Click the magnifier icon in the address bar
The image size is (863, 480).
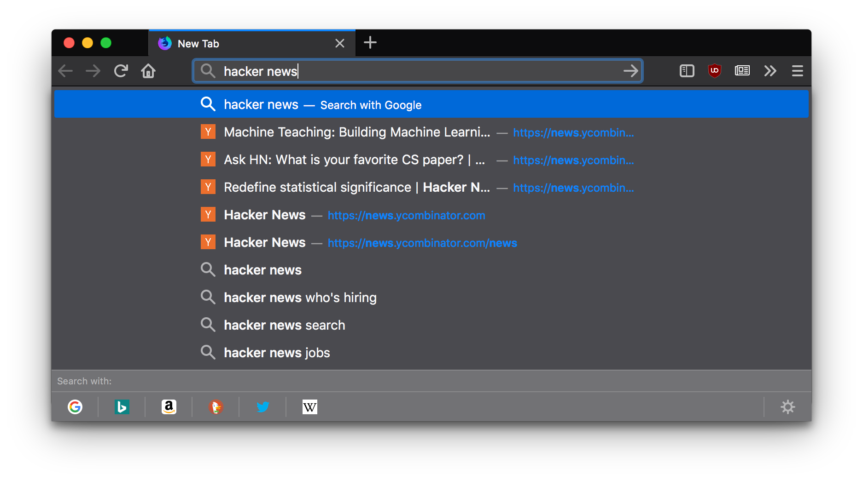[208, 71]
